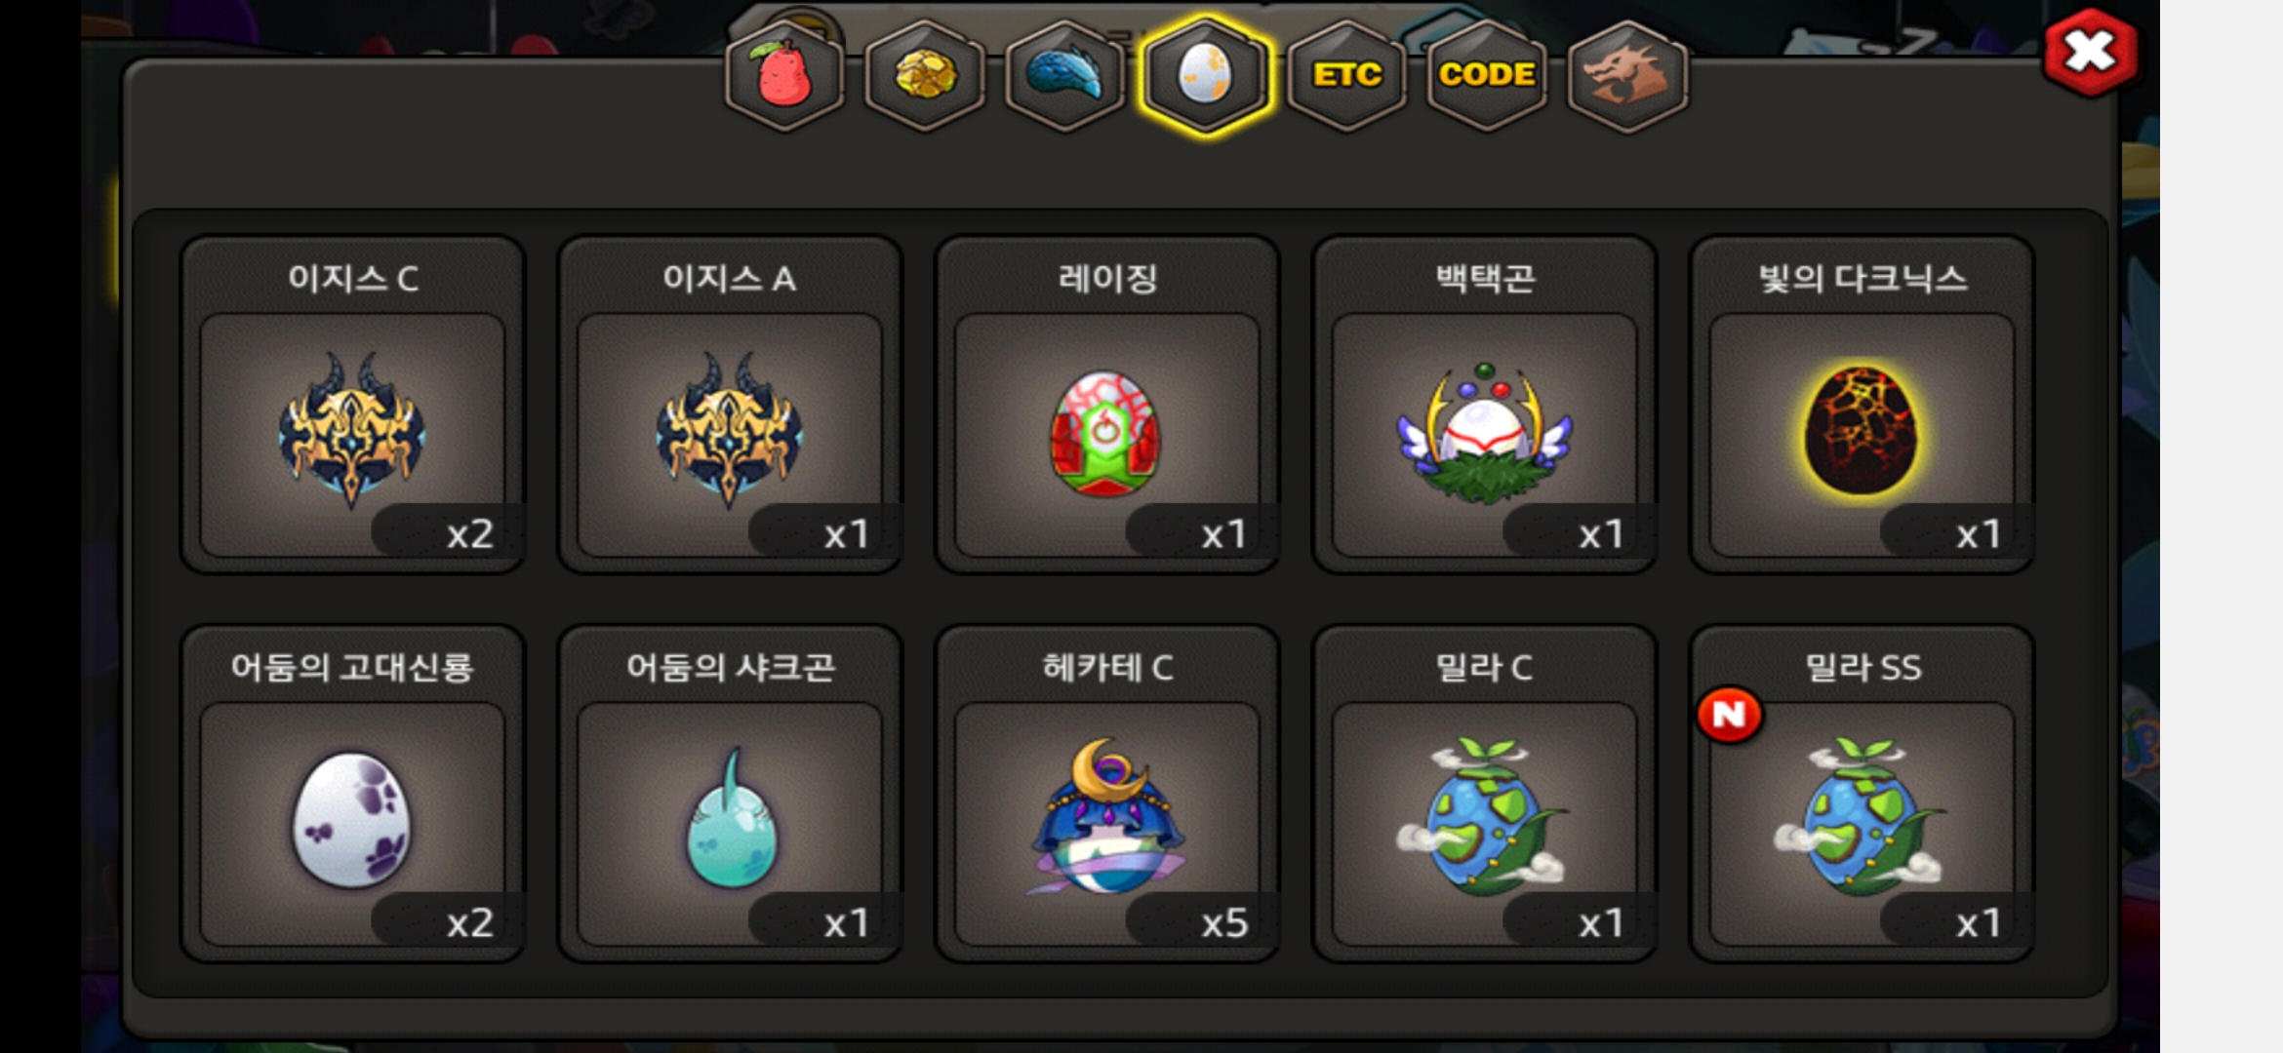This screenshot has height=1053, width=2283.
Task: Choose the 헤카테 C moon egg
Action: click(x=1107, y=794)
